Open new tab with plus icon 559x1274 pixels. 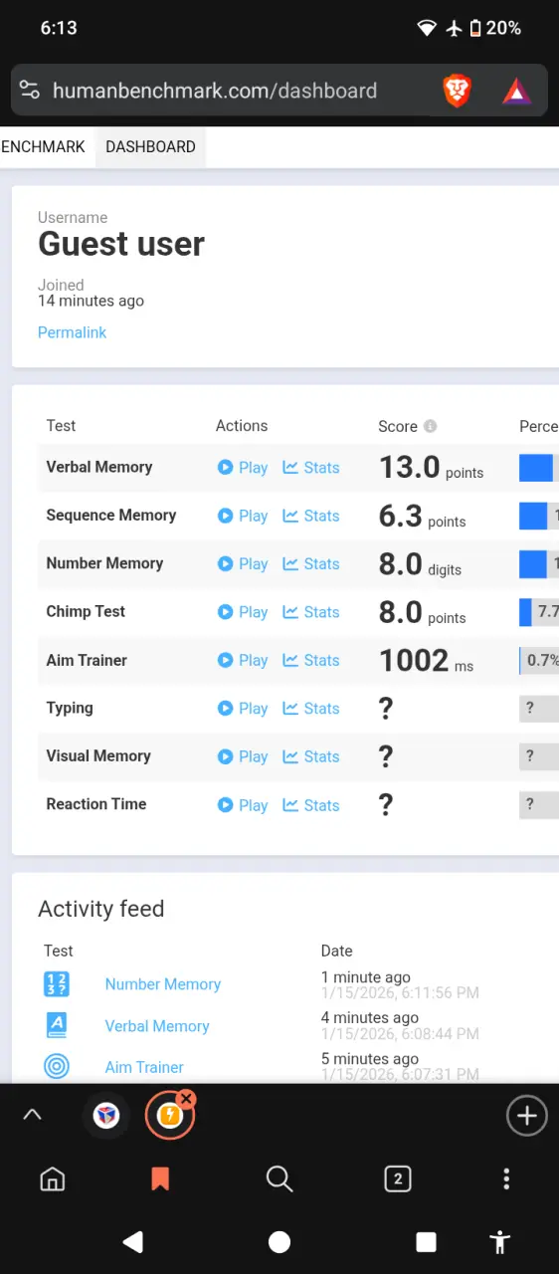[x=527, y=1116]
